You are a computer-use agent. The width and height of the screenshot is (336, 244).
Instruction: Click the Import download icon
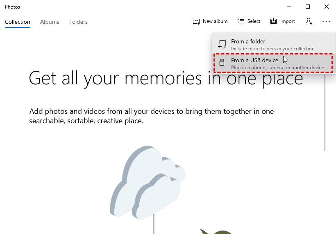tap(274, 21)
